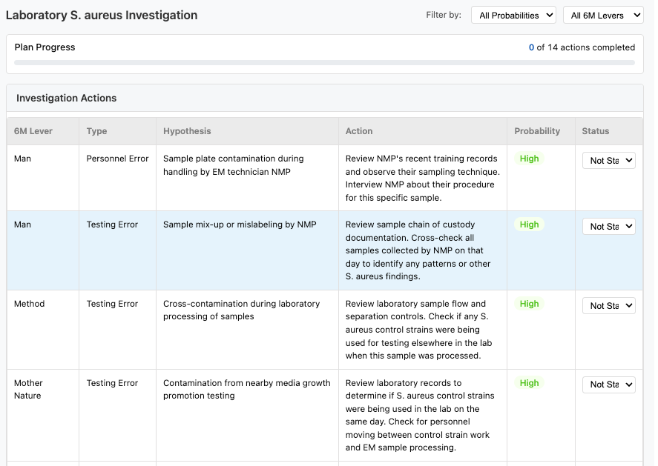Click the Hypothesis column header
Viewport: 658px width, 466px height.
[187, 131]
